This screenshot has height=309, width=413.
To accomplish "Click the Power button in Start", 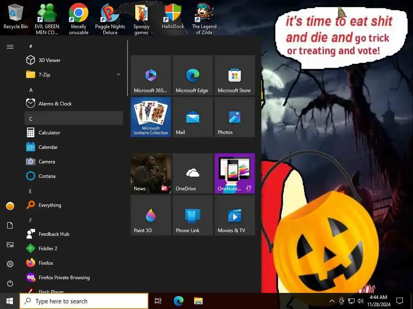I will coord(10,283).
